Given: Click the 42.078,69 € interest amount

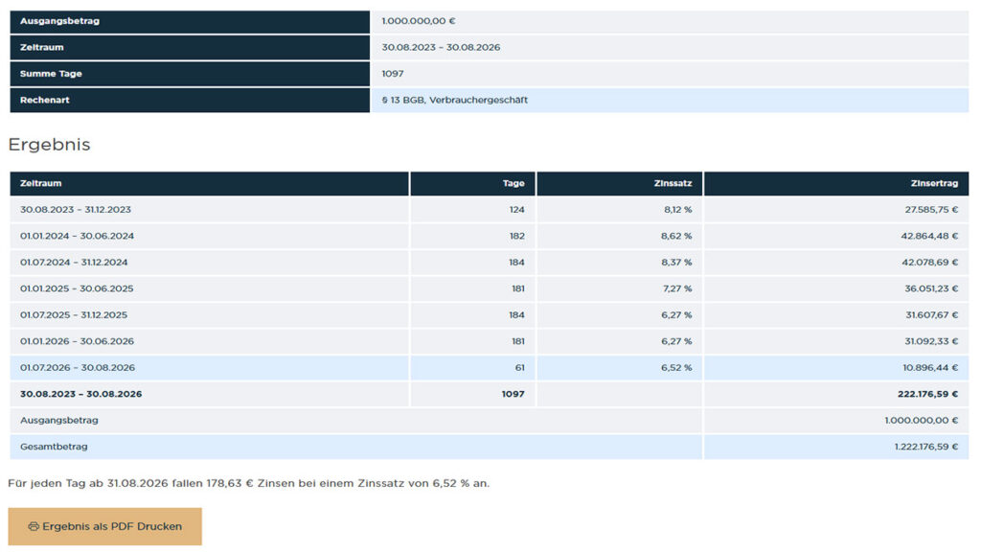Looking at the screenshot, I should pyautogui.click(x=929, y=262).
